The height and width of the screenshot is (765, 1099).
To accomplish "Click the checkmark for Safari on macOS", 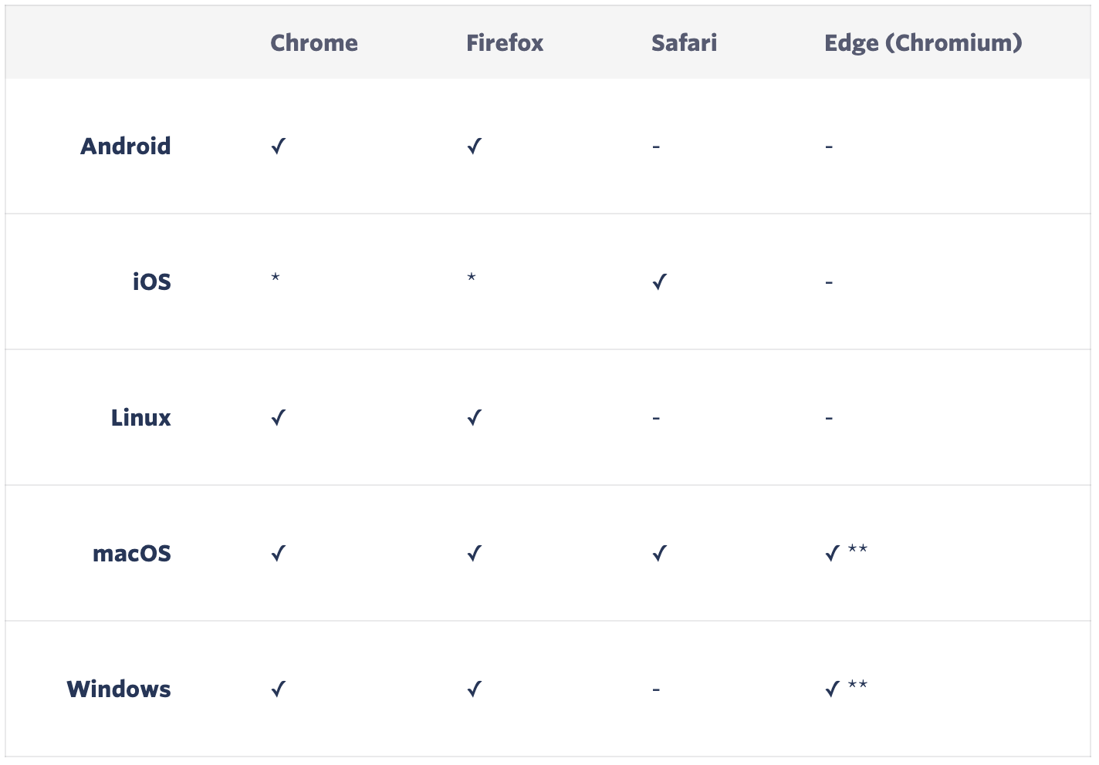I will [x=659, y=553].
